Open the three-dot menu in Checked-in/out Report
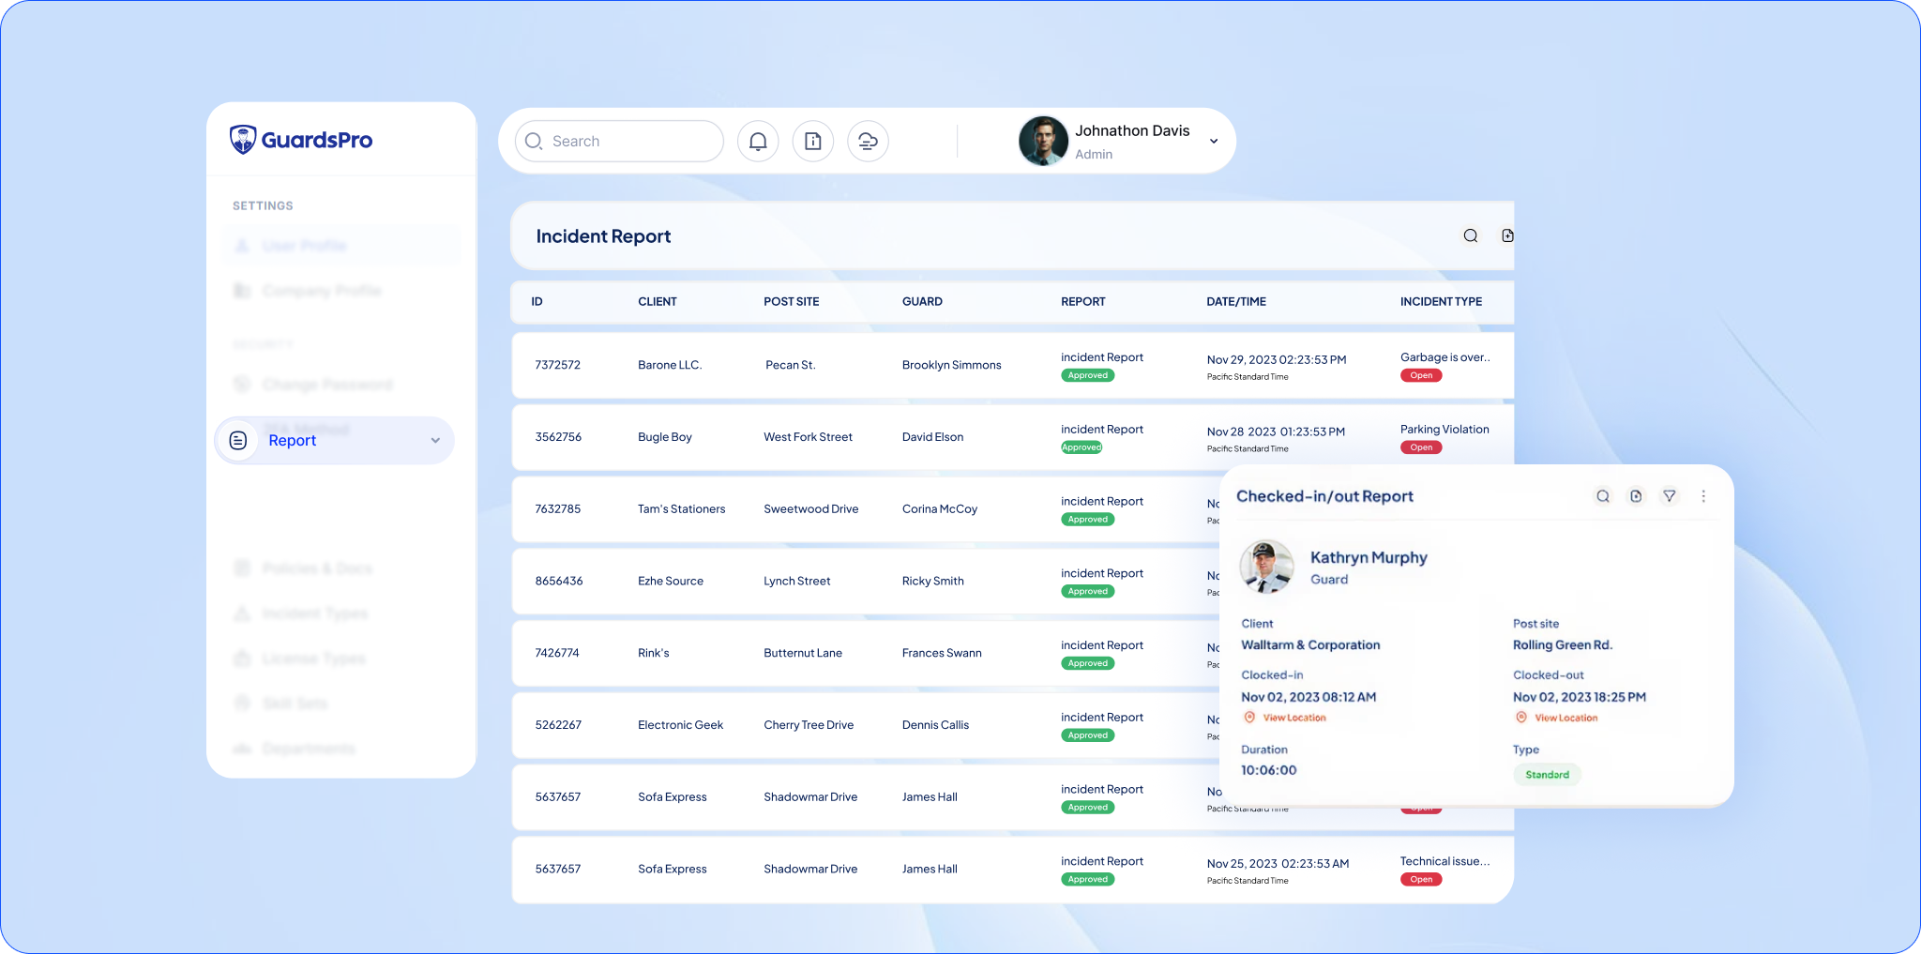 [1703, 496]
